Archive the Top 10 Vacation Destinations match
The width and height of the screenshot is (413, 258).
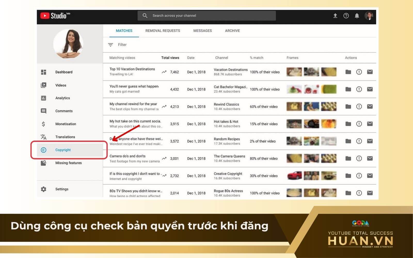348,72
